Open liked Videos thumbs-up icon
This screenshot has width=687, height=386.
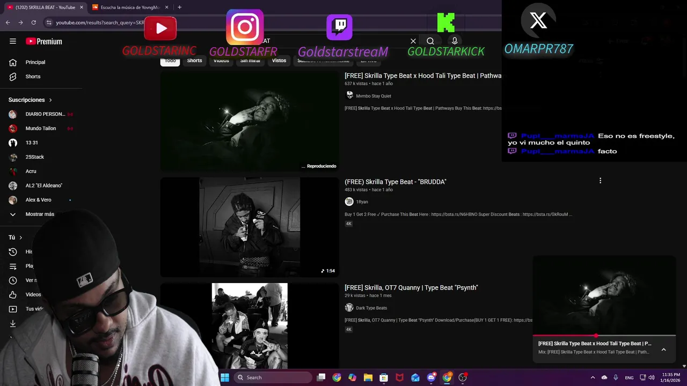[13, 294]
